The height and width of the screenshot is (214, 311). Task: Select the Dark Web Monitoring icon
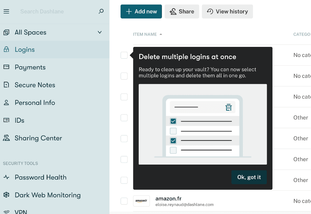[x=6, y=195]
